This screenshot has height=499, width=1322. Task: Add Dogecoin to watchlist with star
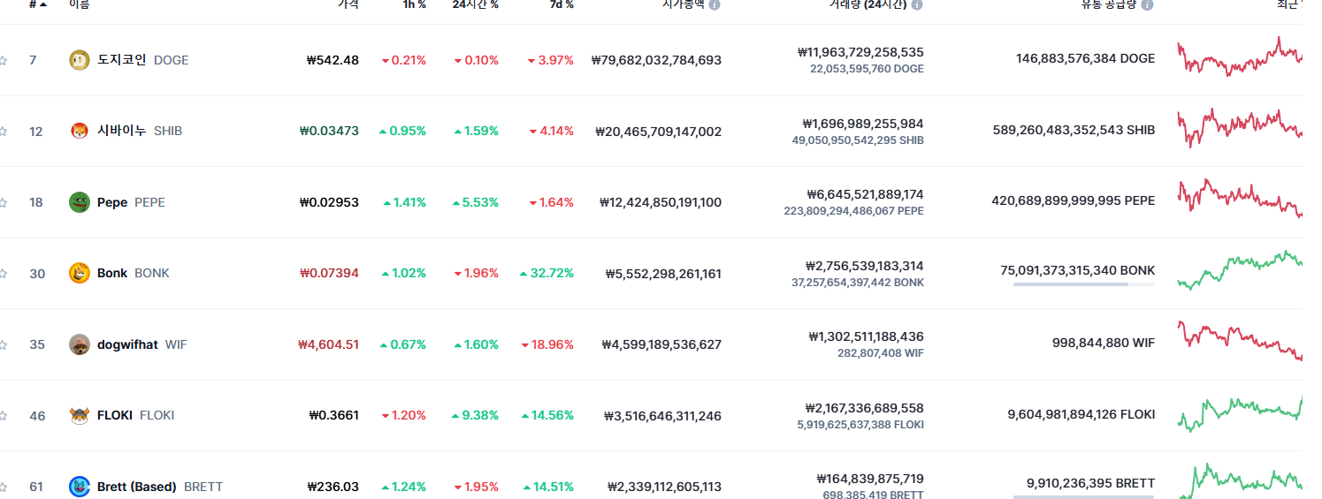click(4, 60)
